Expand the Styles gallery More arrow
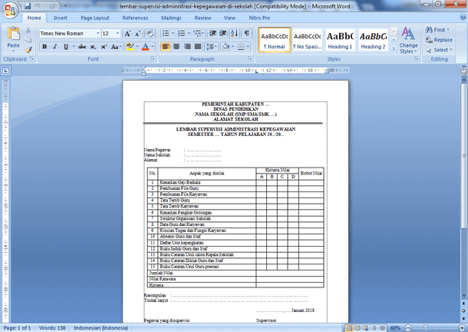The height and width of the screenshot is (332, 468). pos(394,48)
